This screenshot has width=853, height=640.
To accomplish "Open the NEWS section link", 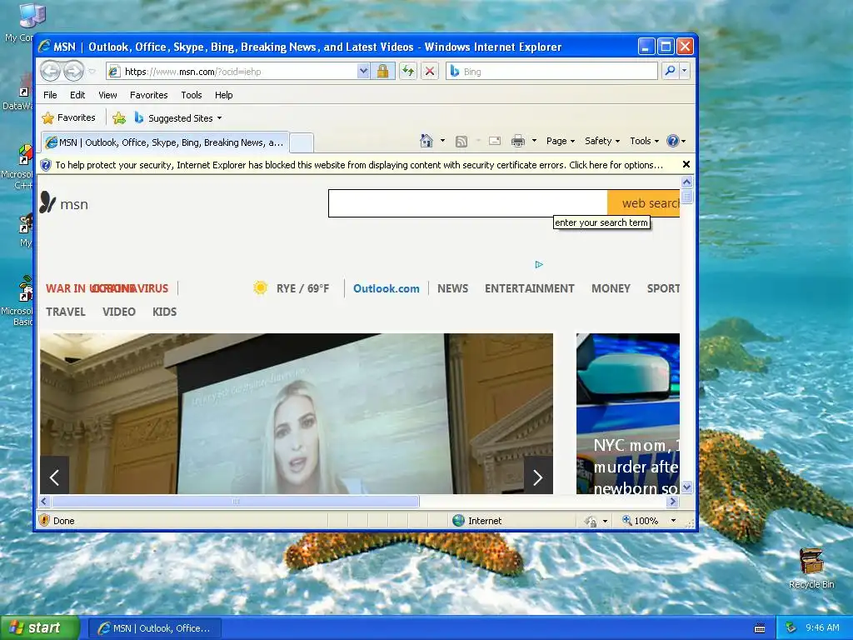I will [452, 288].
